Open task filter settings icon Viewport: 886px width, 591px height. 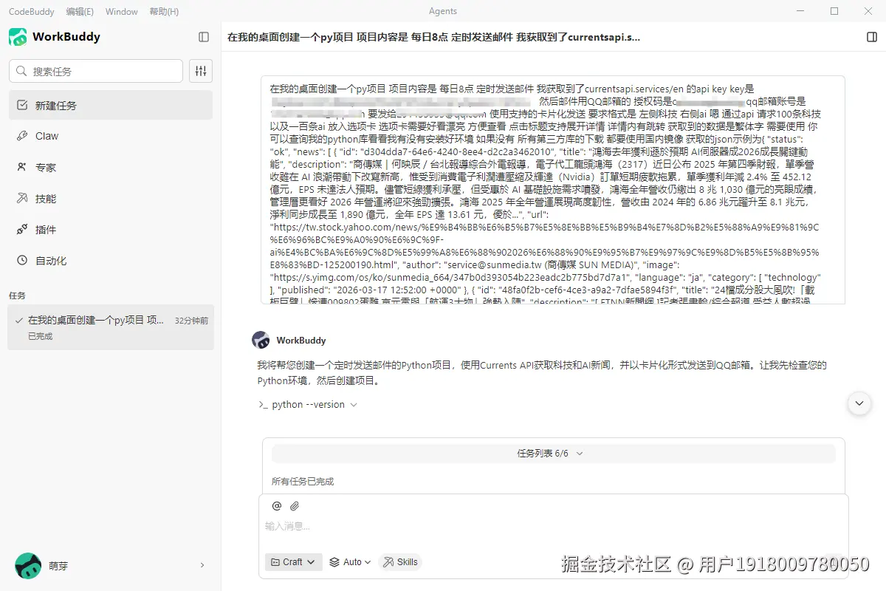201,71
